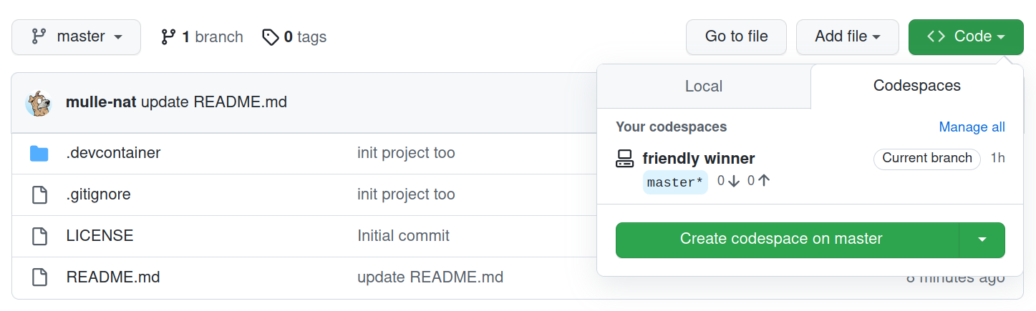The image size is (1036, 311).
Task: Click the LICENSE file icon
Action: (x=39, y=236)
